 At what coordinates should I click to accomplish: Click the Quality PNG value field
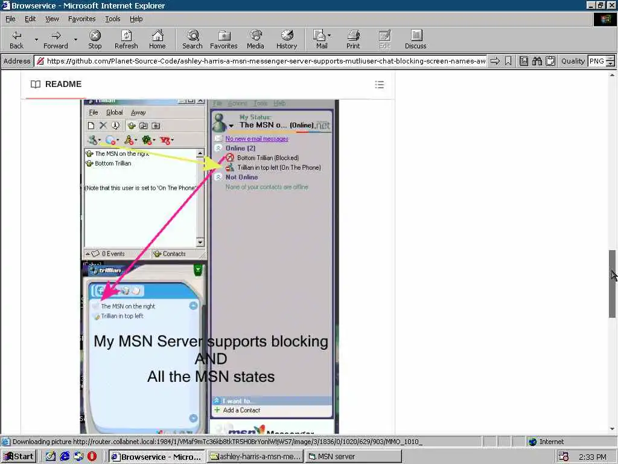596,61
